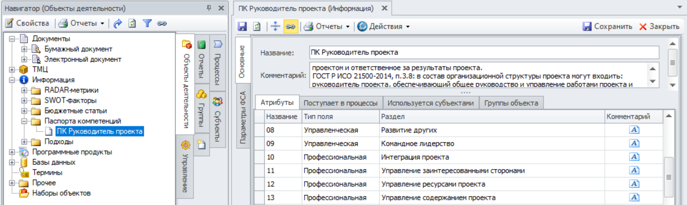Screen dimensions: 687x205
Task: Switch to Поступает в процессы tab
Action: [x=340, y=103]
